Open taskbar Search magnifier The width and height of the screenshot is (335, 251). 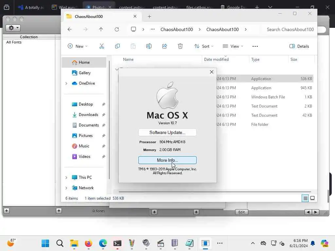60,243
